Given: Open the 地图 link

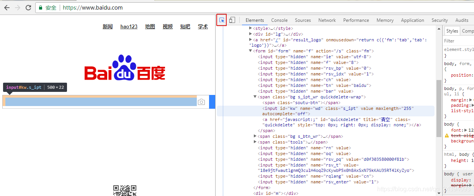Looking at the screenshot, I should (x=150, y=27).
